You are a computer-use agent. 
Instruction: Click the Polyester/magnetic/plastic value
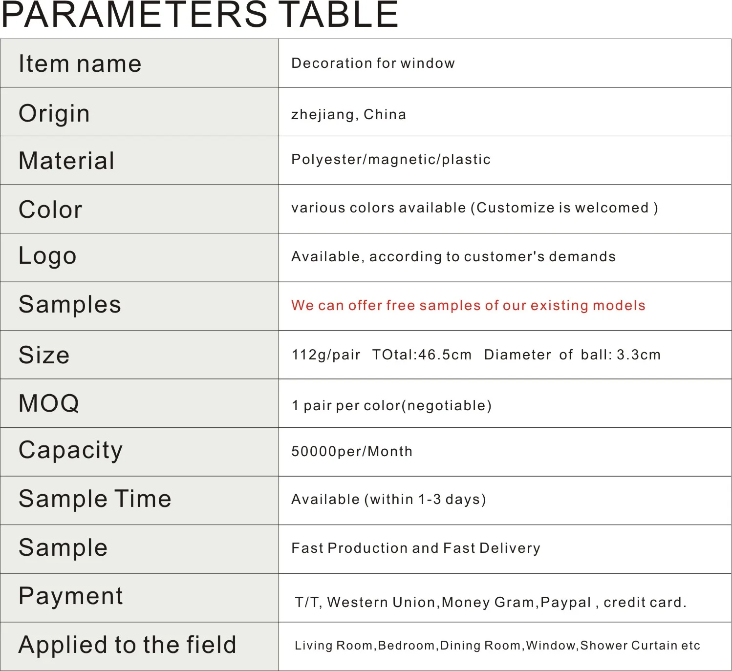(x=391, y=160)
